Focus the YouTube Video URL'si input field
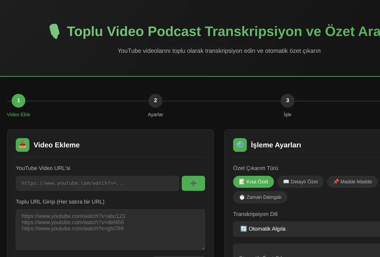 point(98,183)
